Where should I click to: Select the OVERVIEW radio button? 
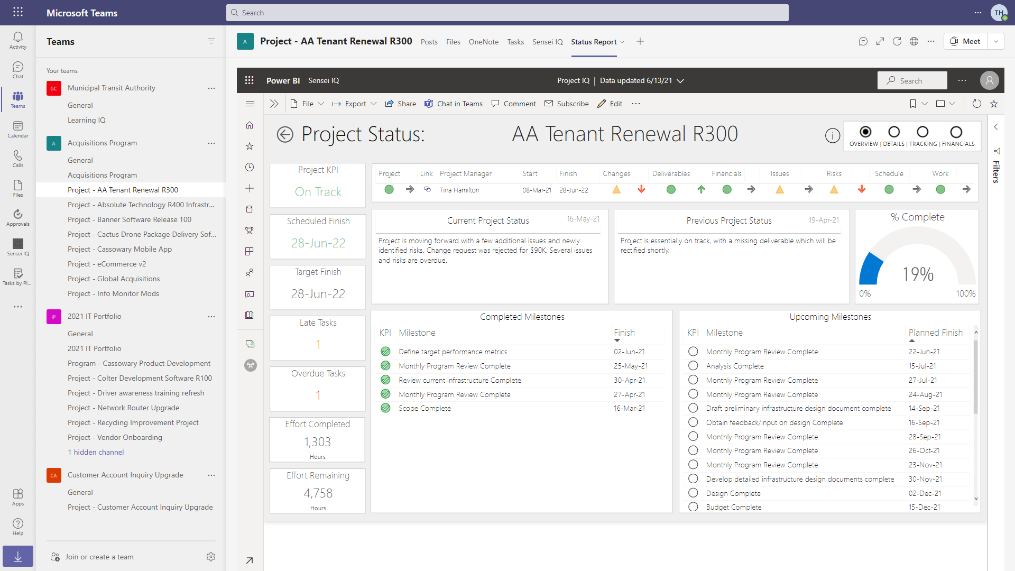pos(865,132)
